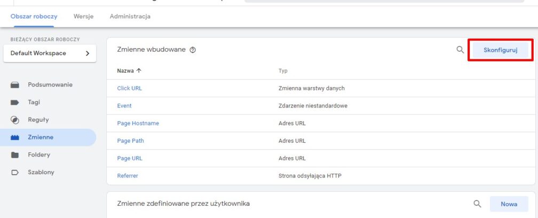Click the Skonfiguruj button
Viewport: 538px width, 218px height.
[501, 50]
